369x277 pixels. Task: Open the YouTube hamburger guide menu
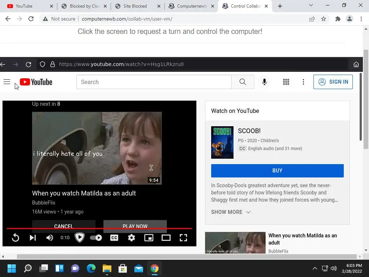pos(7,82)
